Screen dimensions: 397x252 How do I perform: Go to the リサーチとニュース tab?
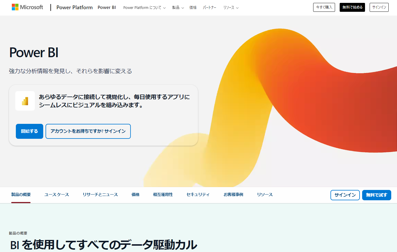100,195
